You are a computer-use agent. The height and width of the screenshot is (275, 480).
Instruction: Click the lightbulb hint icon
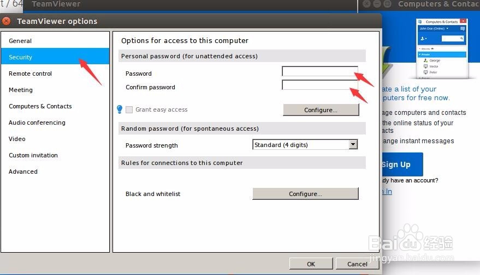(x=120, y=109)
